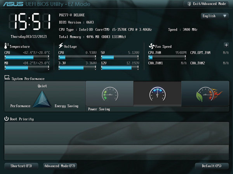The image size is (233, 174).
Task: Click the 5V voltage bar
Action: coord(120,57)
